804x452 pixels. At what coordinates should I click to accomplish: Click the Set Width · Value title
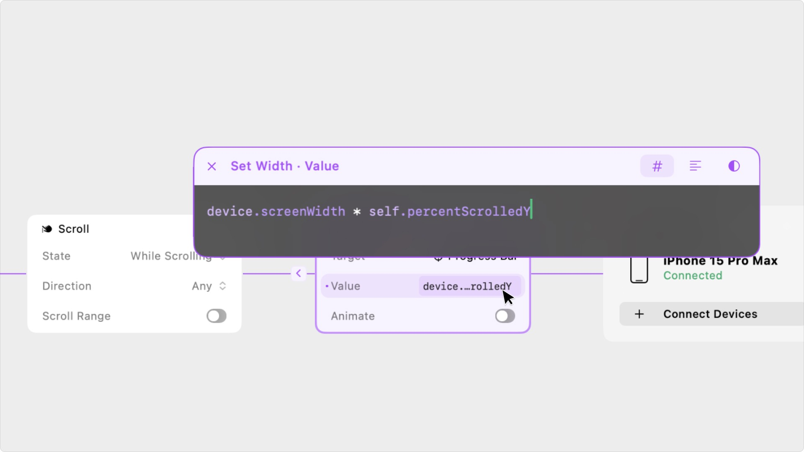(x=285, y=166)
